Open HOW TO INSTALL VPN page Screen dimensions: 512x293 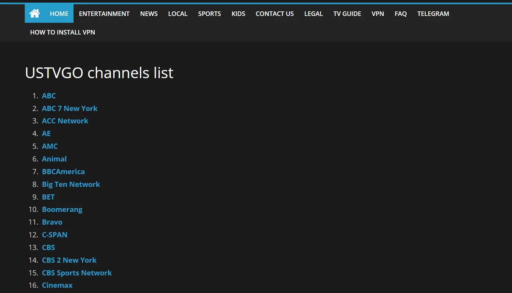click(62, 32)
